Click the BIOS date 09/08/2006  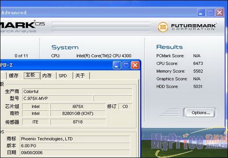75,152
